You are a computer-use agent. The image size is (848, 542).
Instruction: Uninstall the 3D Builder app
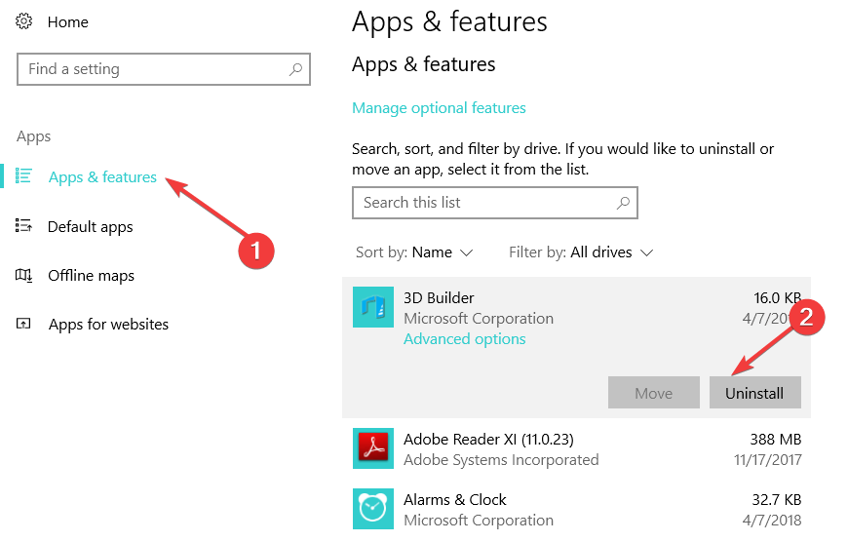click(754, 393)
